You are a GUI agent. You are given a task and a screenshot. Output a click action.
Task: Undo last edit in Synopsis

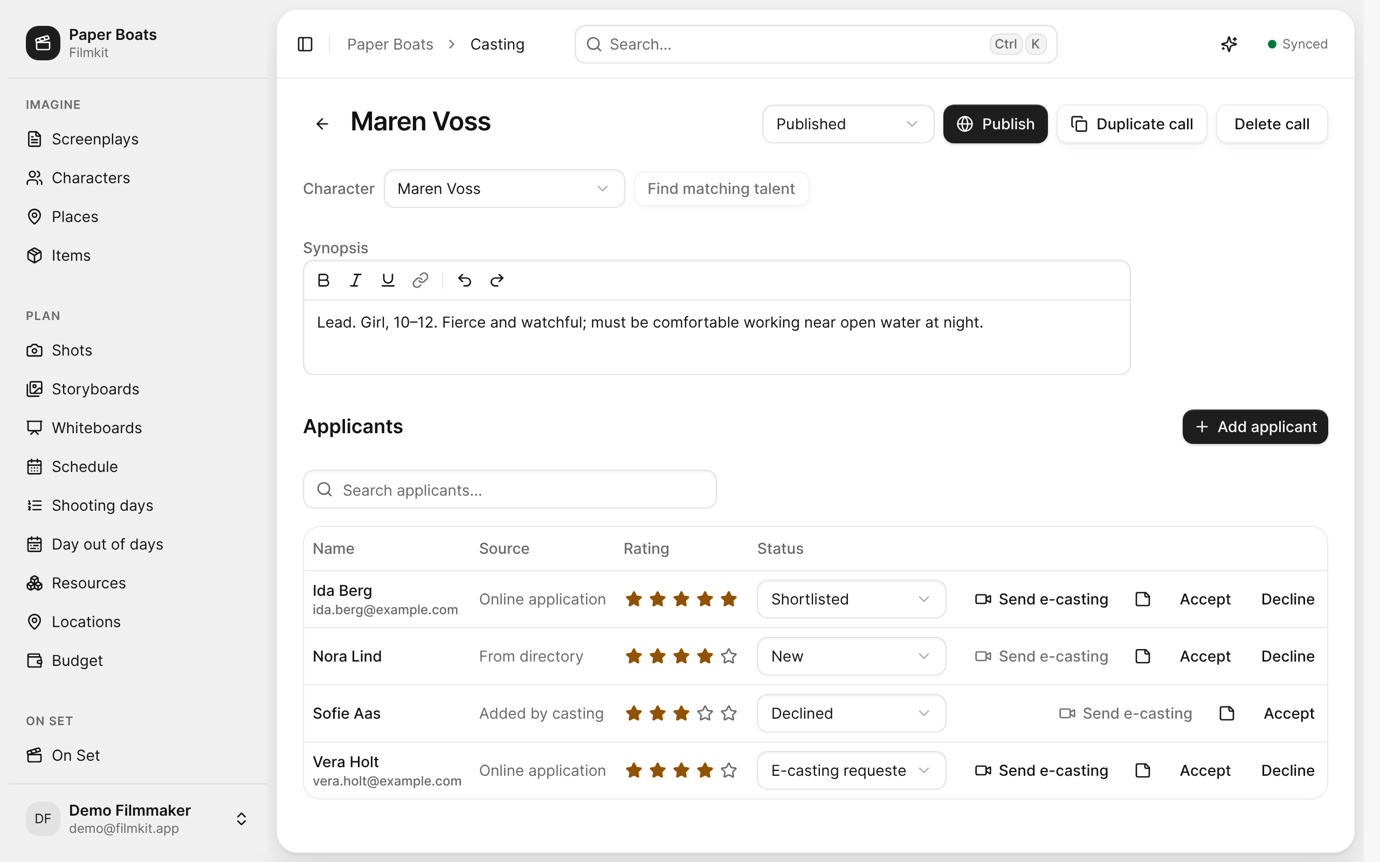[465, 280]
